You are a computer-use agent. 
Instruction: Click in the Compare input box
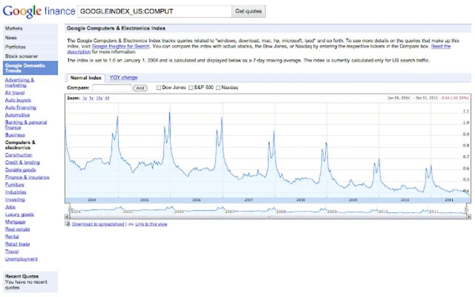point(112,88)
